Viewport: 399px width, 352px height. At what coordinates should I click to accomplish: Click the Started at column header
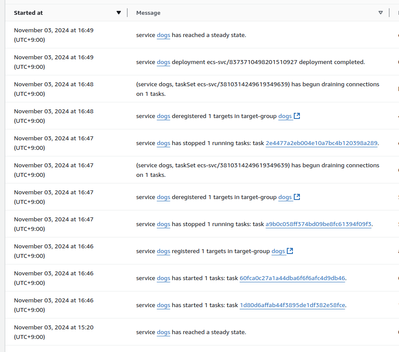point(28,13)
